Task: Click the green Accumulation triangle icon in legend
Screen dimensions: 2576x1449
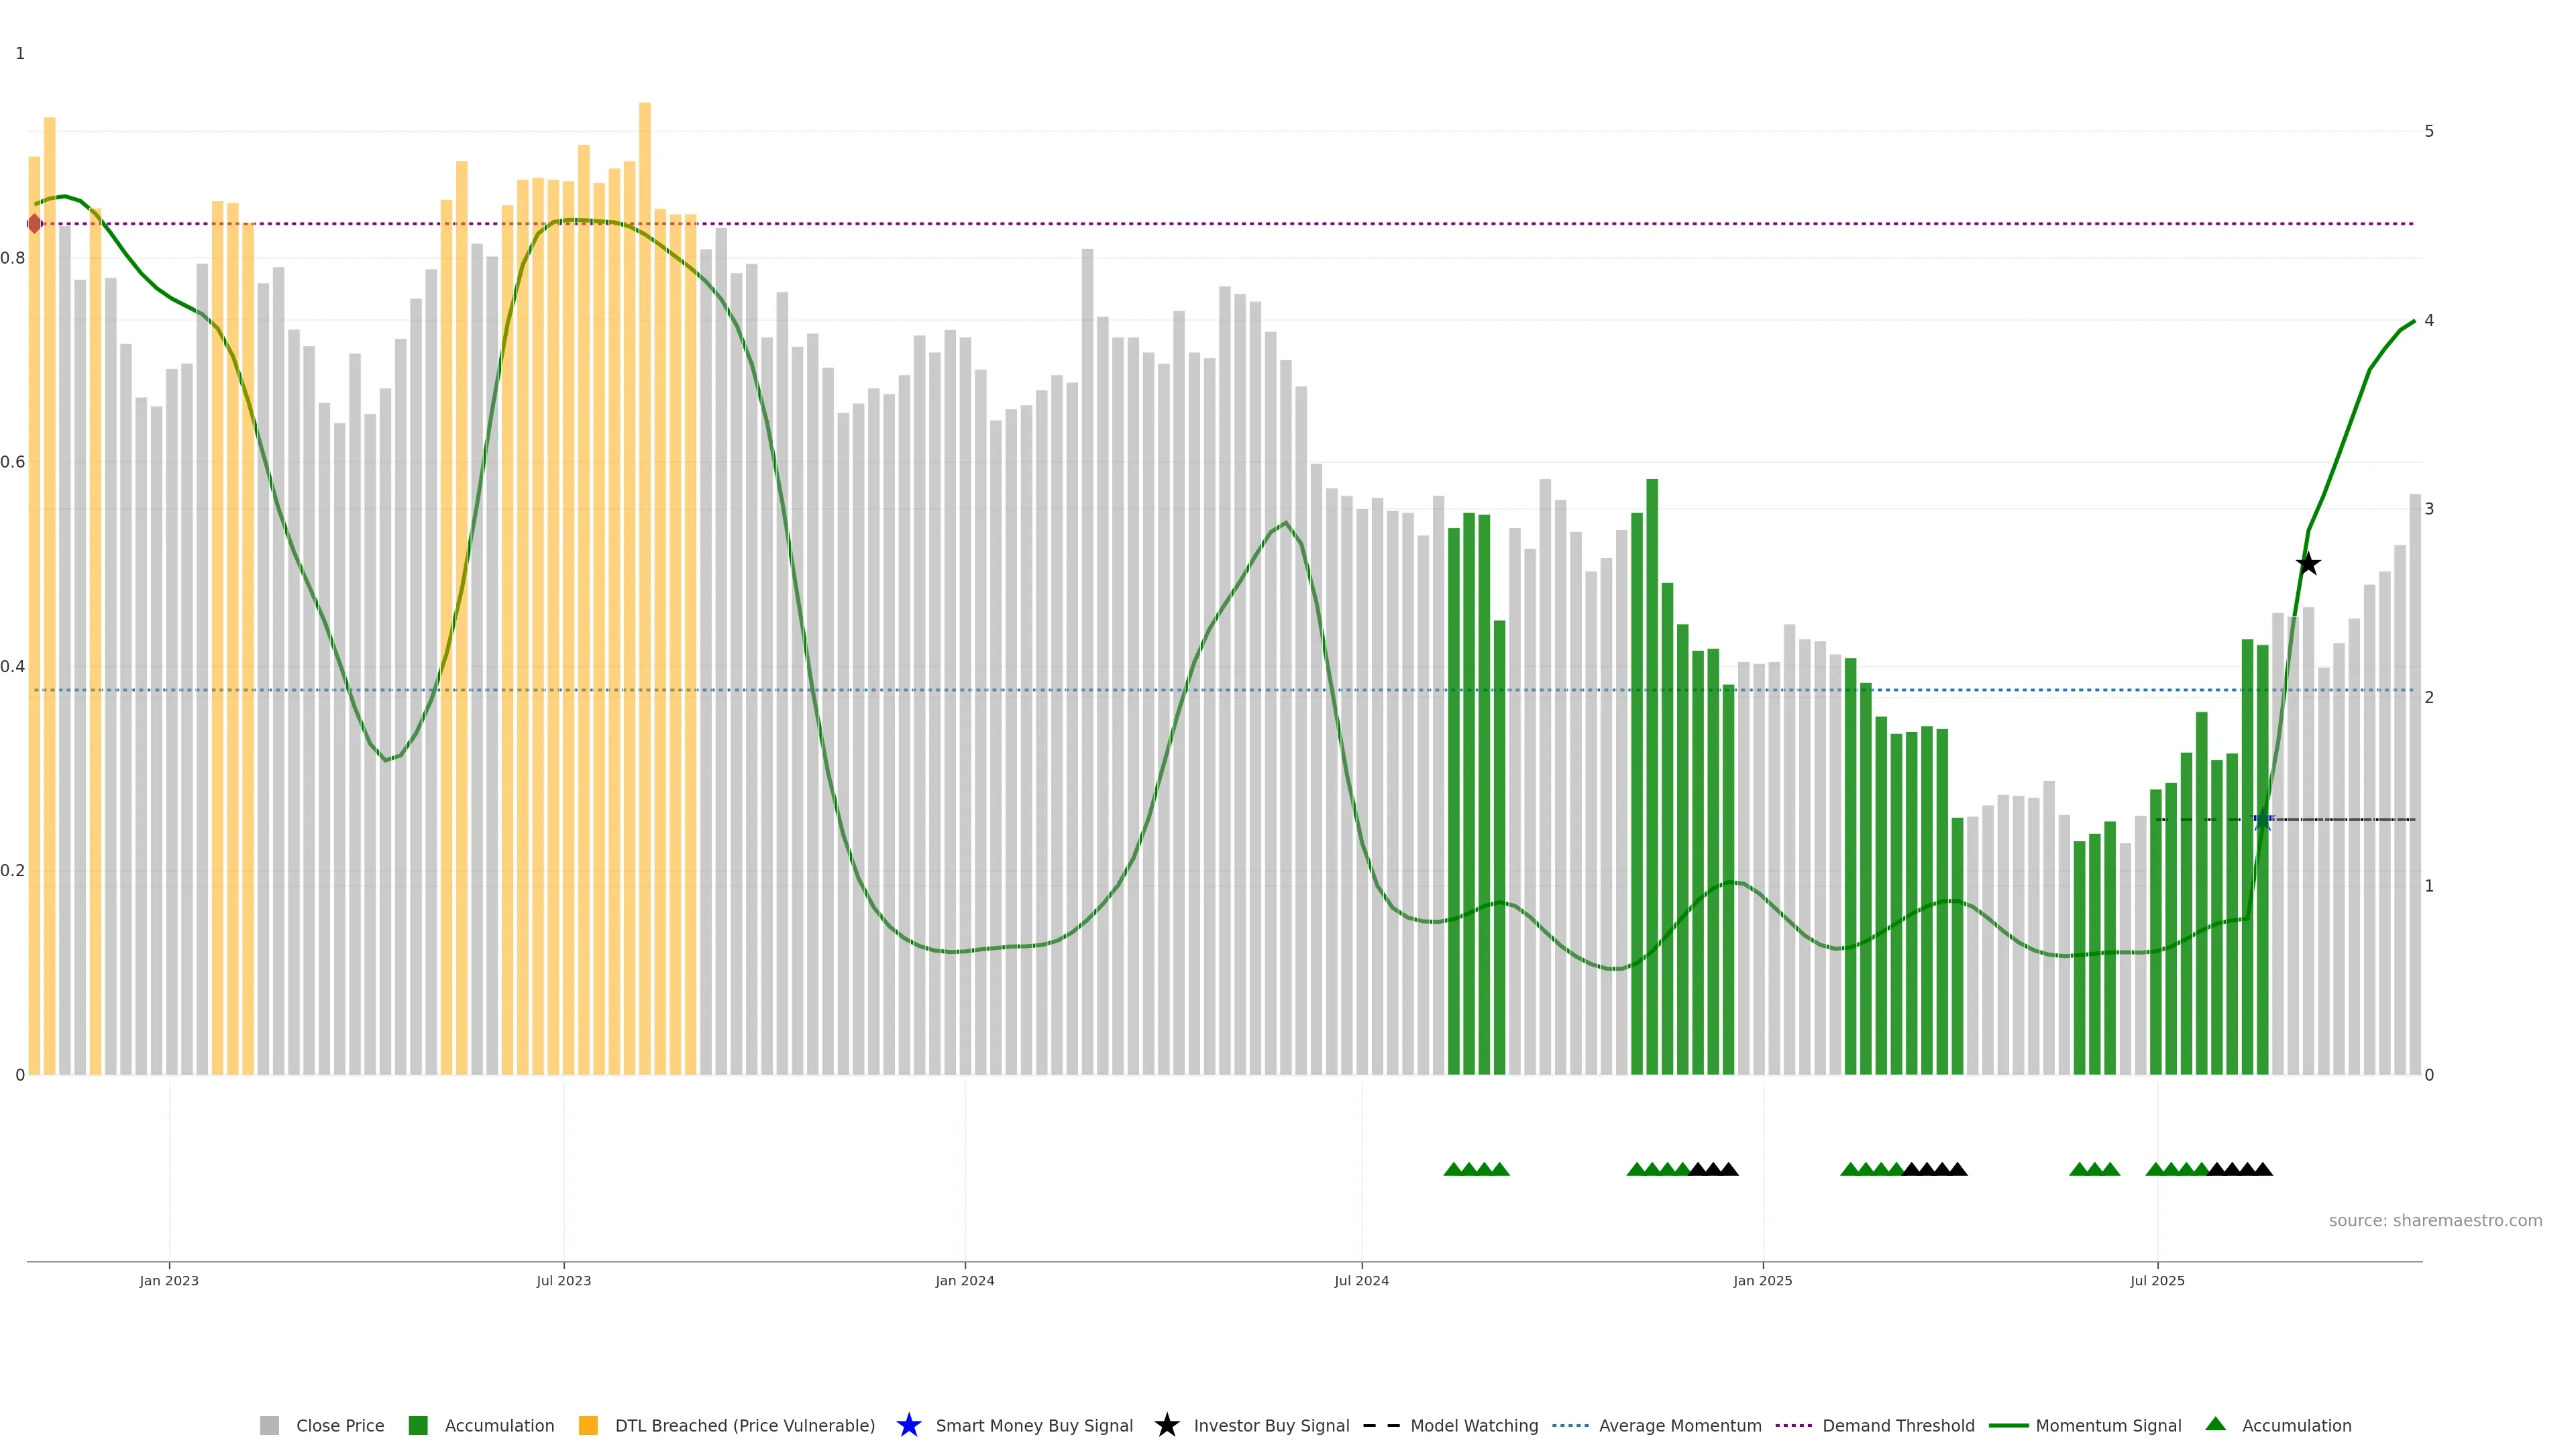Action: coord(2215,1424)
